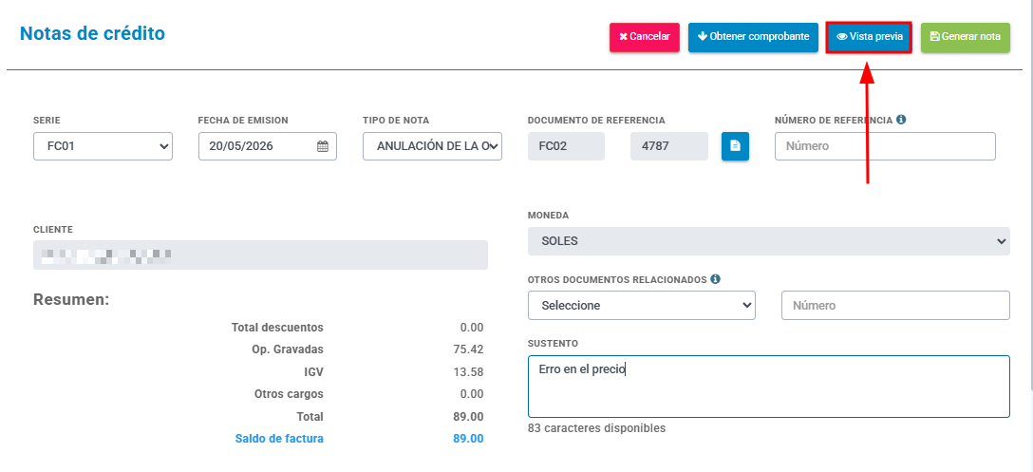Click the Op. Gravadas value 75.42
The width and height of the screenshot is (1033, 472).
[468, 349]
